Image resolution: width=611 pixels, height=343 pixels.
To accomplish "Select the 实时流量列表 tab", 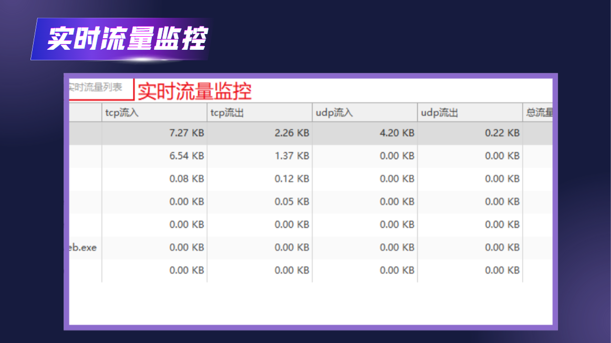I will 101,88.
